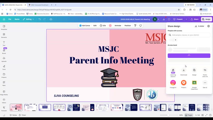Click See all share options
Viewport: 213px width, 120px height.
(x=205, y=84)
